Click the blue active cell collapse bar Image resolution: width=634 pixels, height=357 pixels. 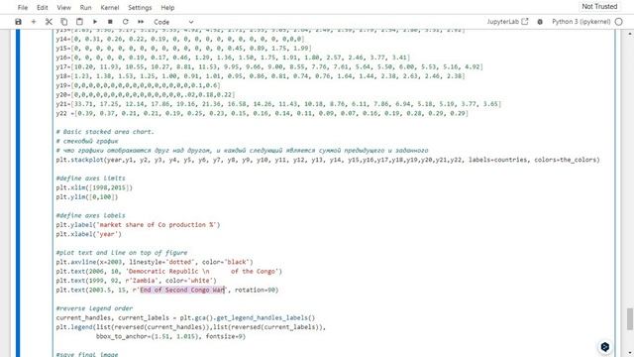click(x=18, y=193)
